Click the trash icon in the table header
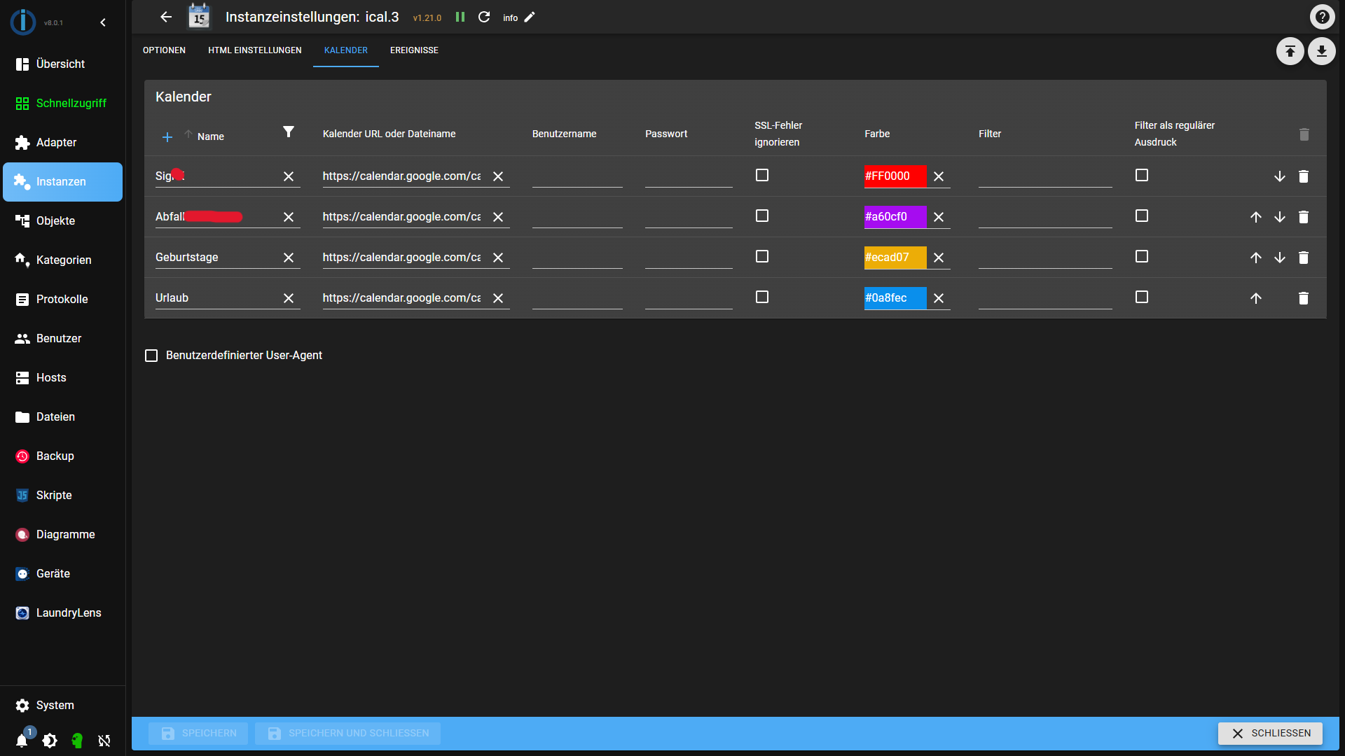Image resolution: width=1345 pixels, height=756 pixels. [1304, 134]
